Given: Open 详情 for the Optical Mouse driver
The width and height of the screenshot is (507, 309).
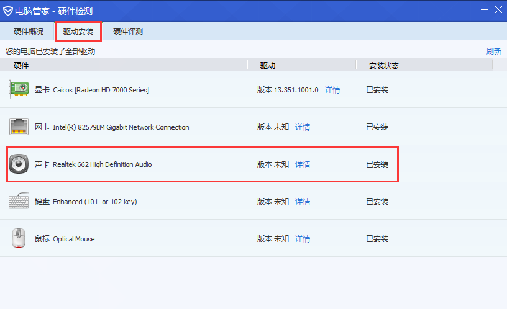Looking at the screenshot, I should [x=303, y=239].
